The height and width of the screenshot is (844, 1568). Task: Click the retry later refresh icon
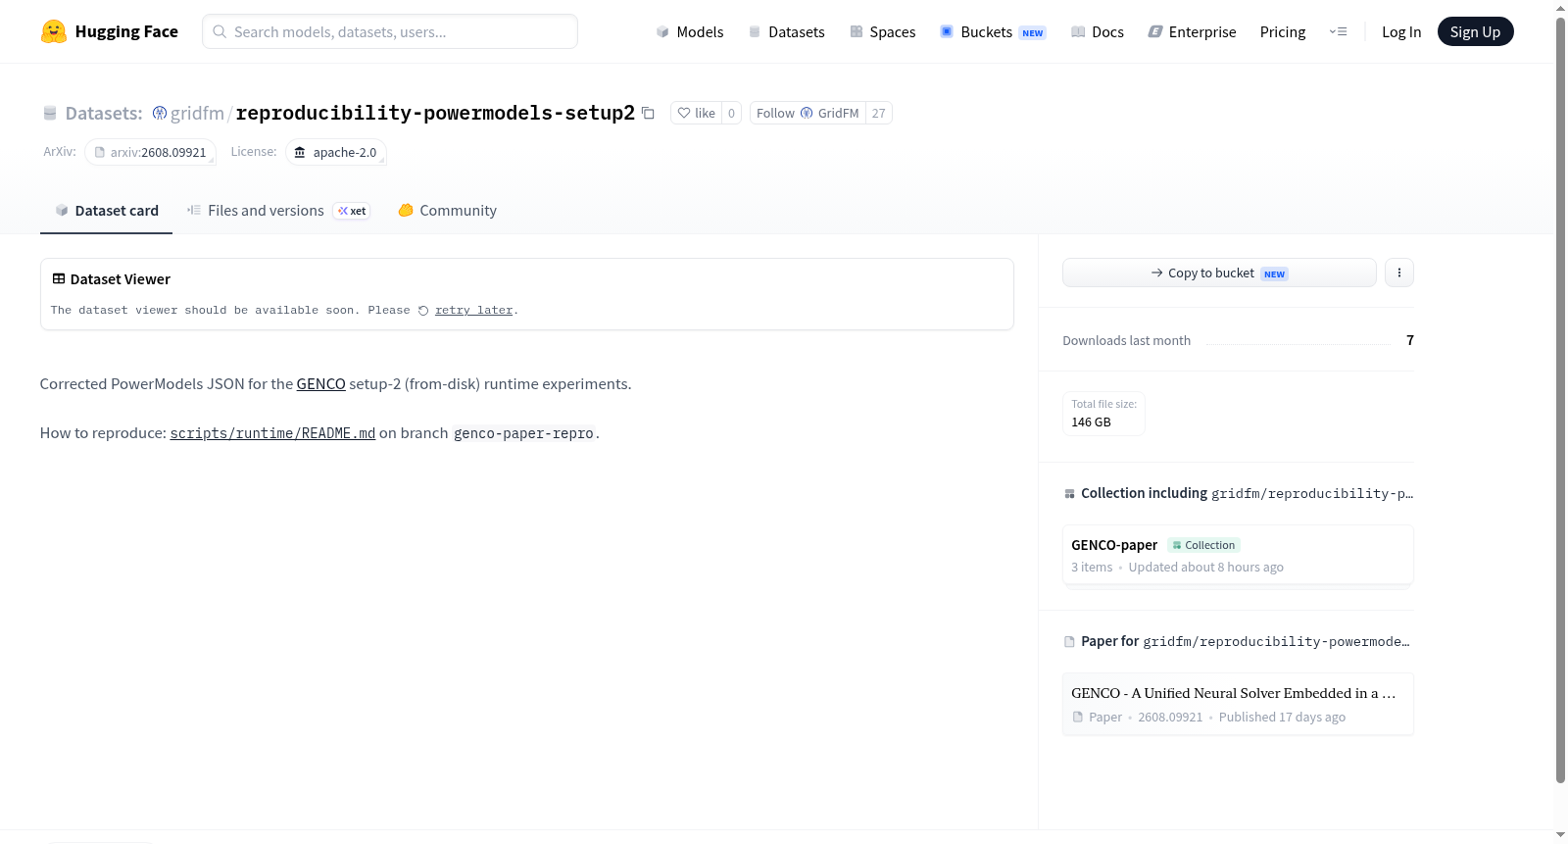[423, 311]
